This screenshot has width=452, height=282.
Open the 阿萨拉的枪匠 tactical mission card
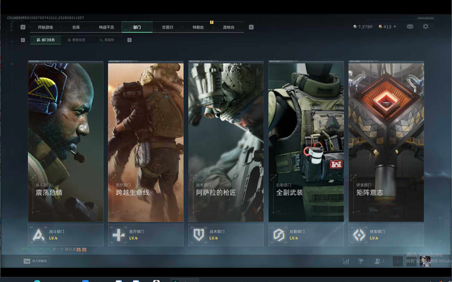pyautogui.click(x=226, y=142)
